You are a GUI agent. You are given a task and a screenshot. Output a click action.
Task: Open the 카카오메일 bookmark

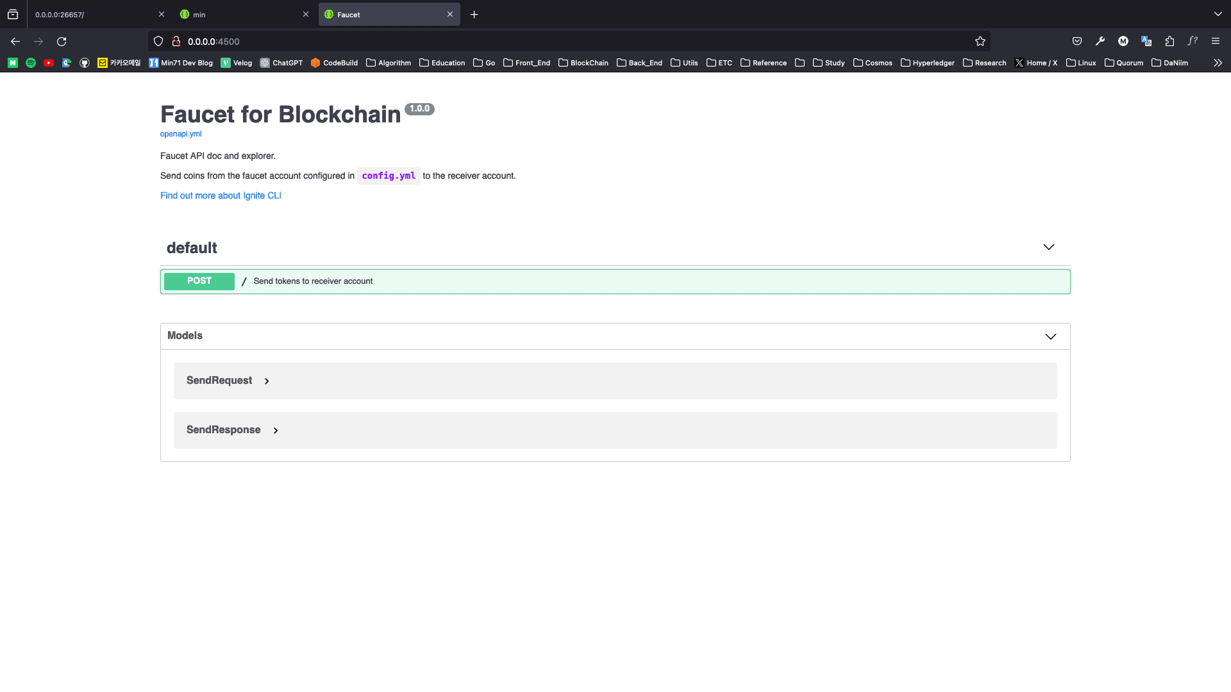coord(119,63)
